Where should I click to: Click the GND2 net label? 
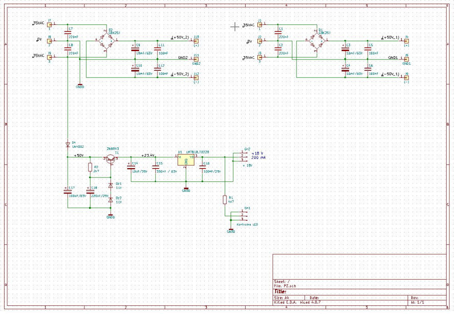[x=183, y=58]
